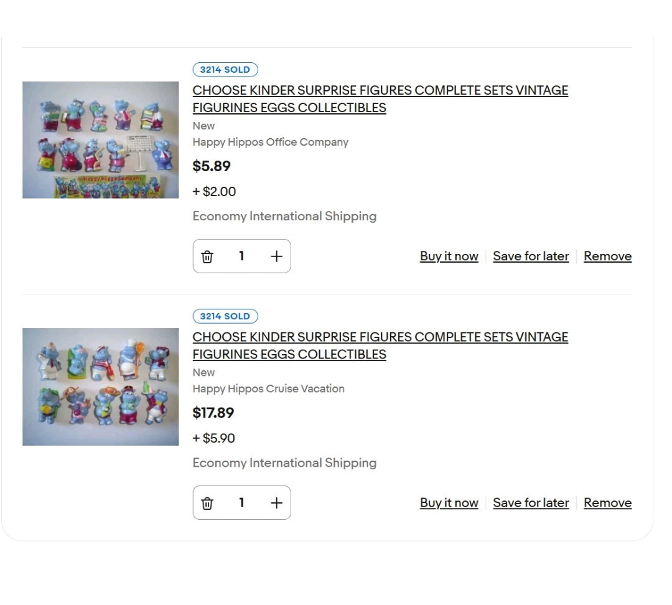This screenshot has height=605, width=672.
Task: Save the Office Company item for later
Action: tap(531, 256)
